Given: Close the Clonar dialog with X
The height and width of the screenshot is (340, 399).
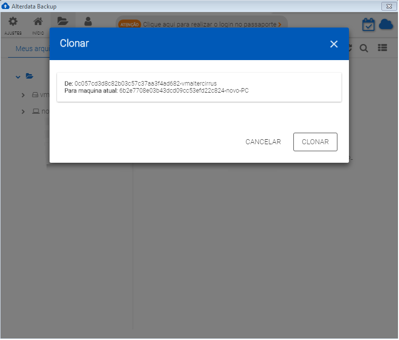Looking at the screenshot, I should point(334,44).
